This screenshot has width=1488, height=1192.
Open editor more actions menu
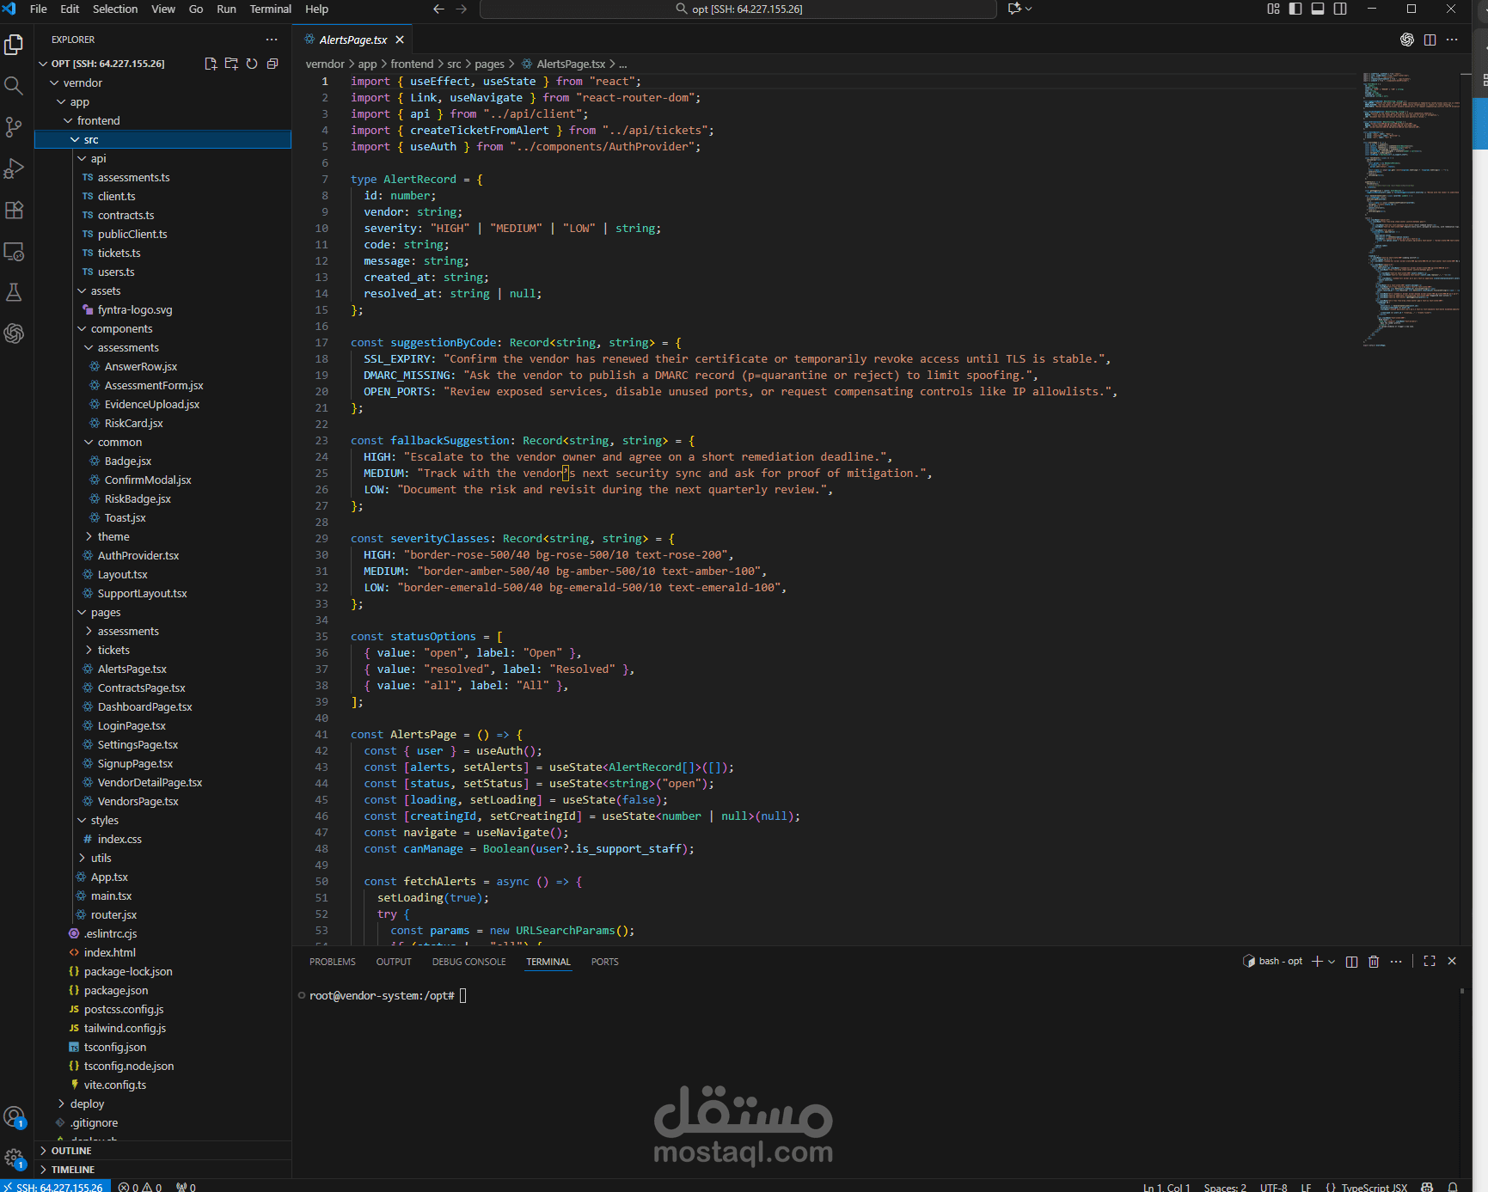coord(1452,40)
